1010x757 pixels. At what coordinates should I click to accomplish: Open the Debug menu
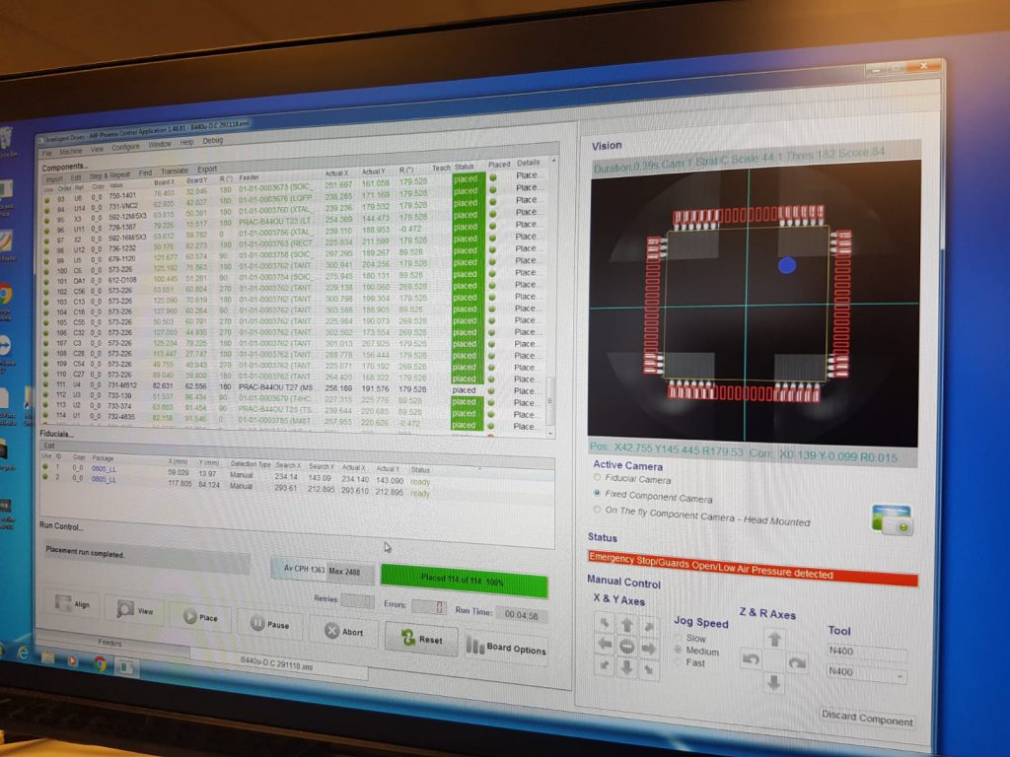coord(213,141)
